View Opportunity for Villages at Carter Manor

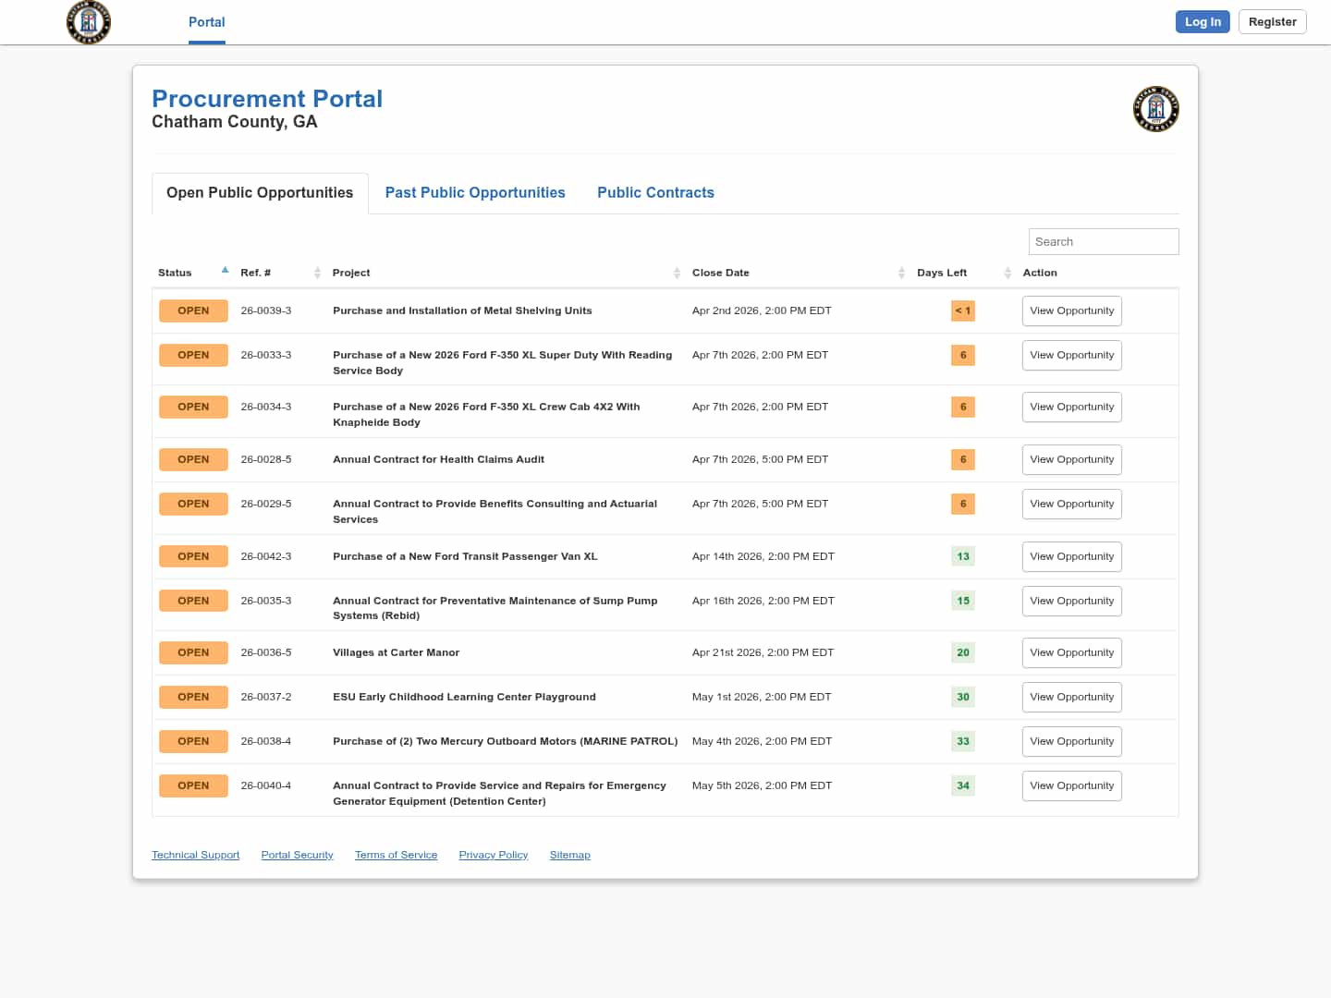tap(1071, 652)
